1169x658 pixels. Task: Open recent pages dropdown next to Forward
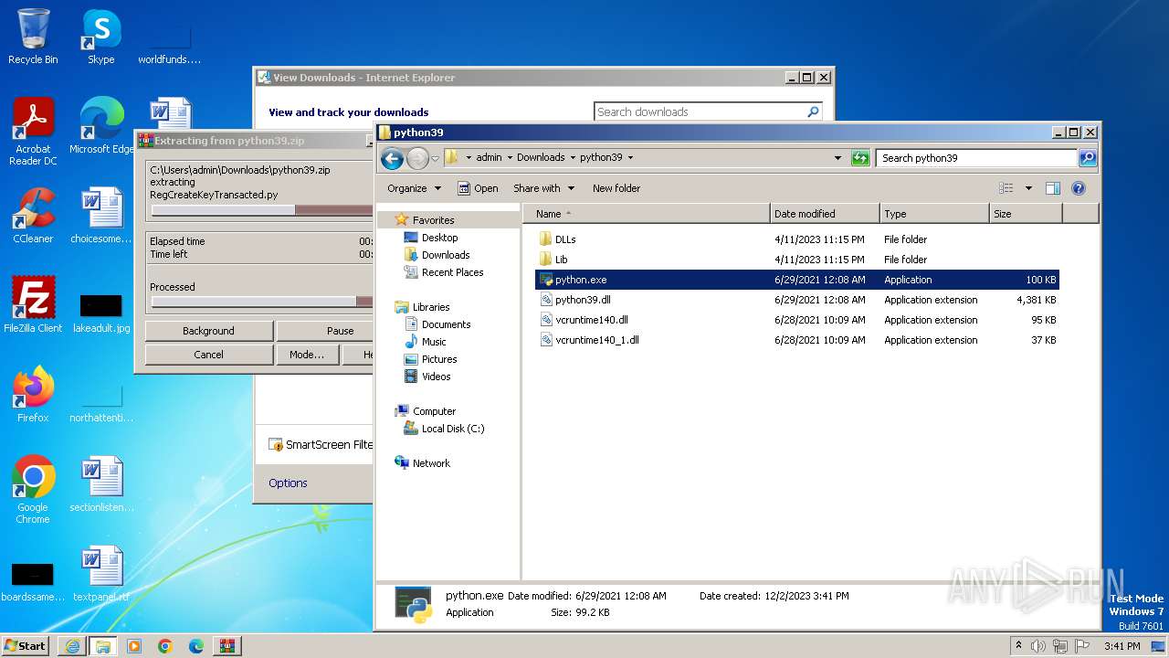[x=435, y=158]
